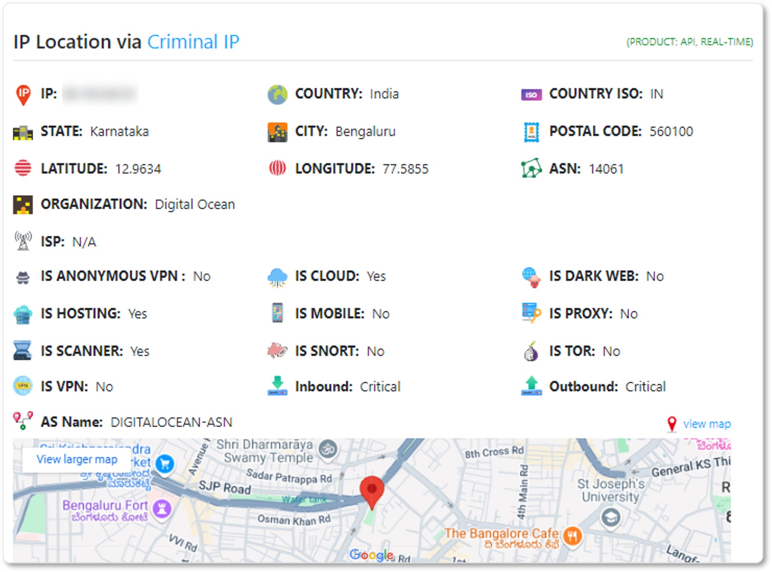This screenshot has width=772, height=572.
Task: Click the green network icon beside ASN
Action: (531, 169)
